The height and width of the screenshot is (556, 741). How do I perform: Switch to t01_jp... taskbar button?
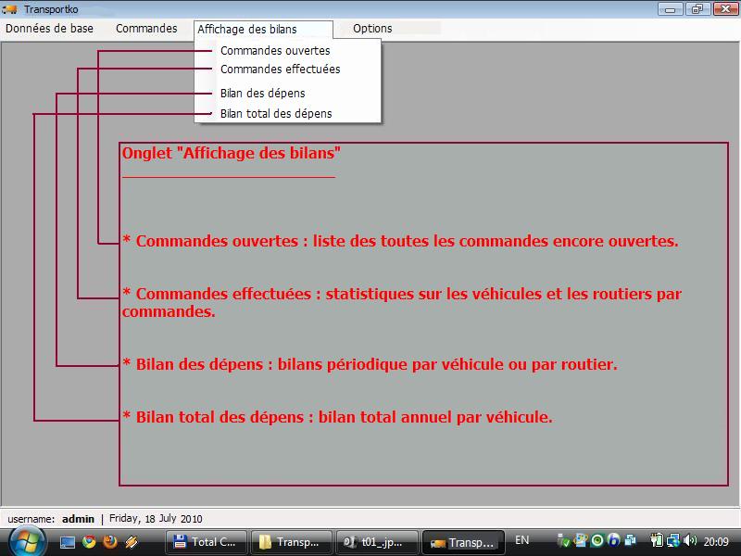tap(377, 542)
